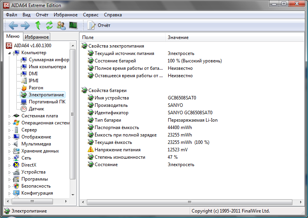Click the Операционная система Windows flag icon
The image size is (308, 218).
[16, 123]
